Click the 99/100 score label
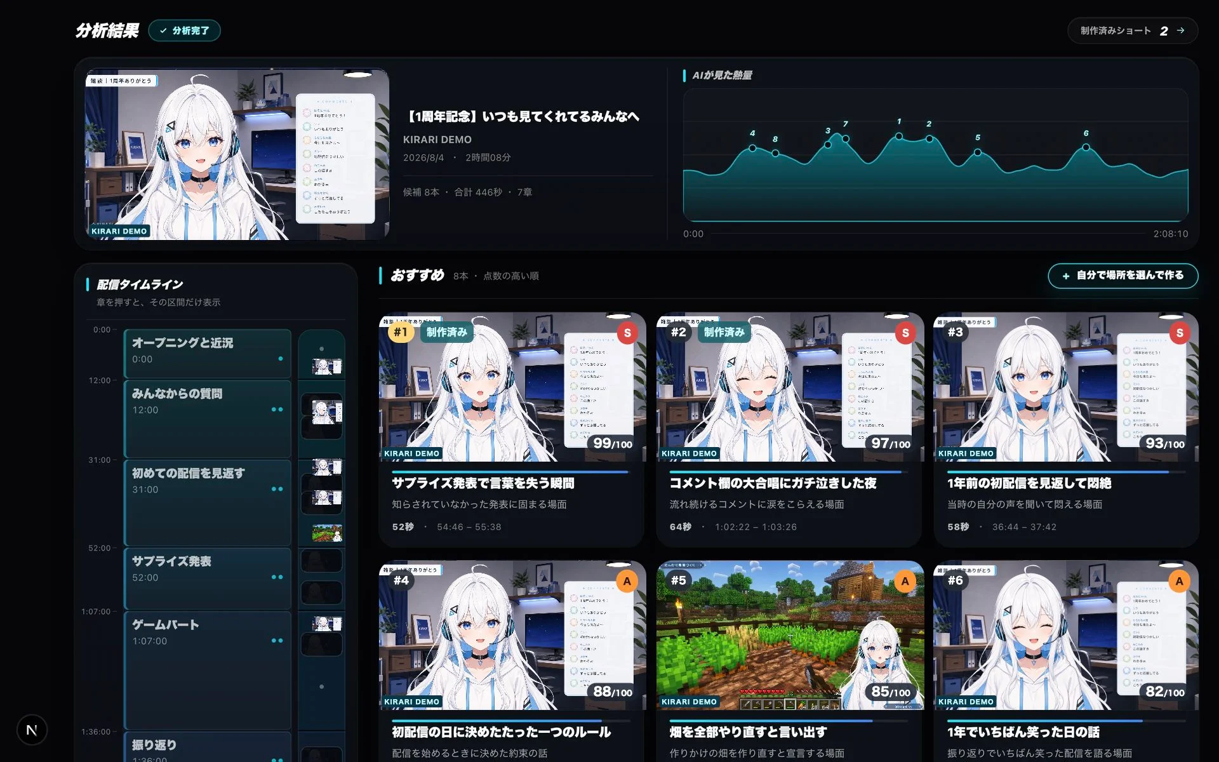The image size is (1219, 762). click(x=613, y=443)
